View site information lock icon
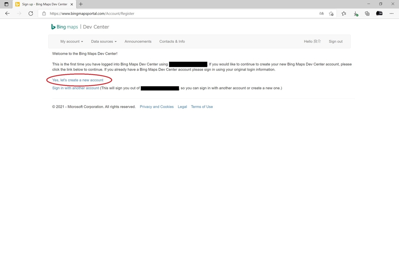399x254 pixels. (44, 14)
